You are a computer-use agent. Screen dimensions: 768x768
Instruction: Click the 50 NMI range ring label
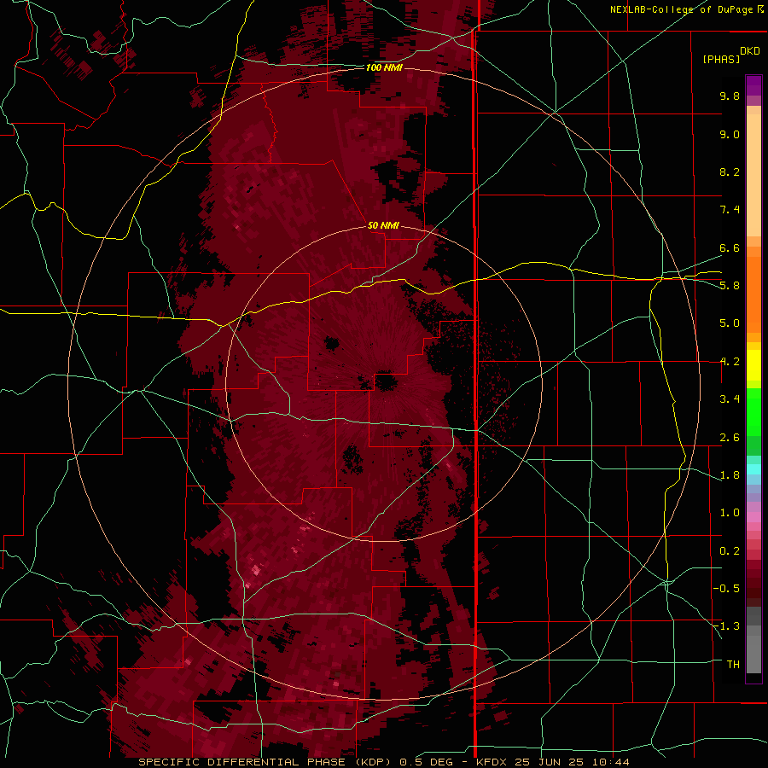tap(383, 225)
